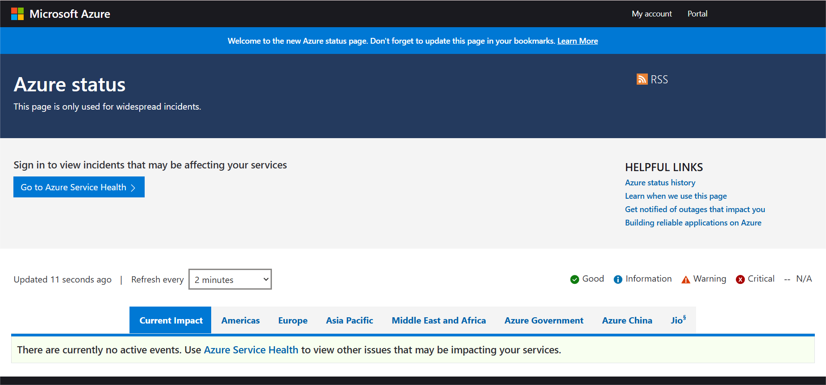Select the Azure Government tab
The height and width of the screenshot is (385, 826).
[543, 320]
